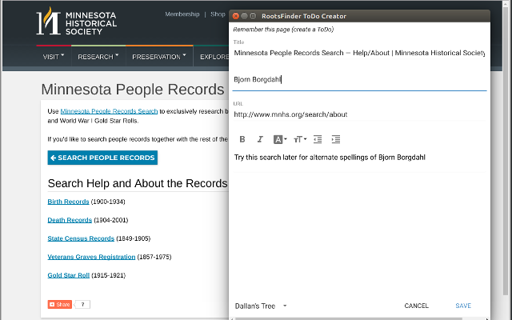512x320 pixels.
Task: Open the font size dropdown
Action: [300, 139]
